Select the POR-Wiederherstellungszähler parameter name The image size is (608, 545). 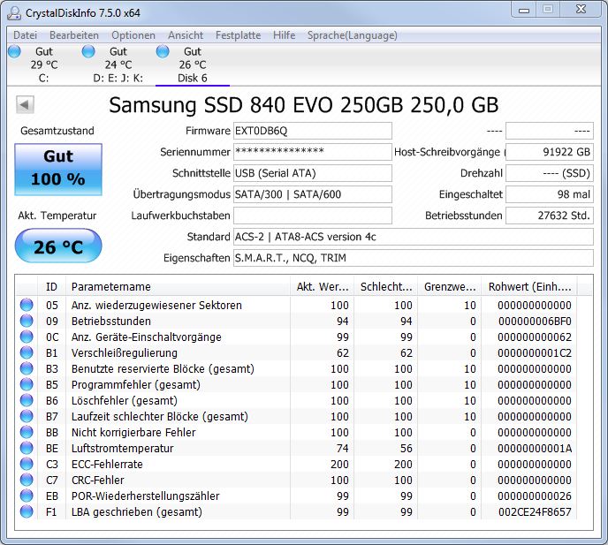point(146,496)
